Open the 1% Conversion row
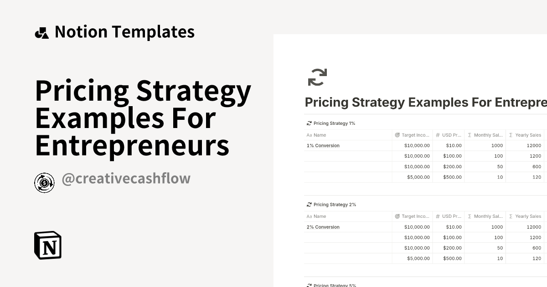The height and width of the screenshot is (287, 547). click(x=323, y=146)
